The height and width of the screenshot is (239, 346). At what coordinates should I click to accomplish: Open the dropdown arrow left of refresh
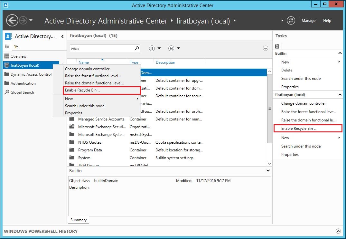(x=282, y=21)
